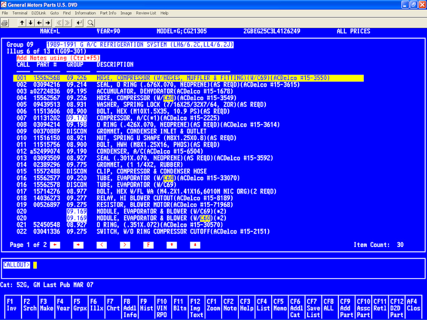Click group 09.169 on MODULE (W/C69) row

tap(77, 211)
